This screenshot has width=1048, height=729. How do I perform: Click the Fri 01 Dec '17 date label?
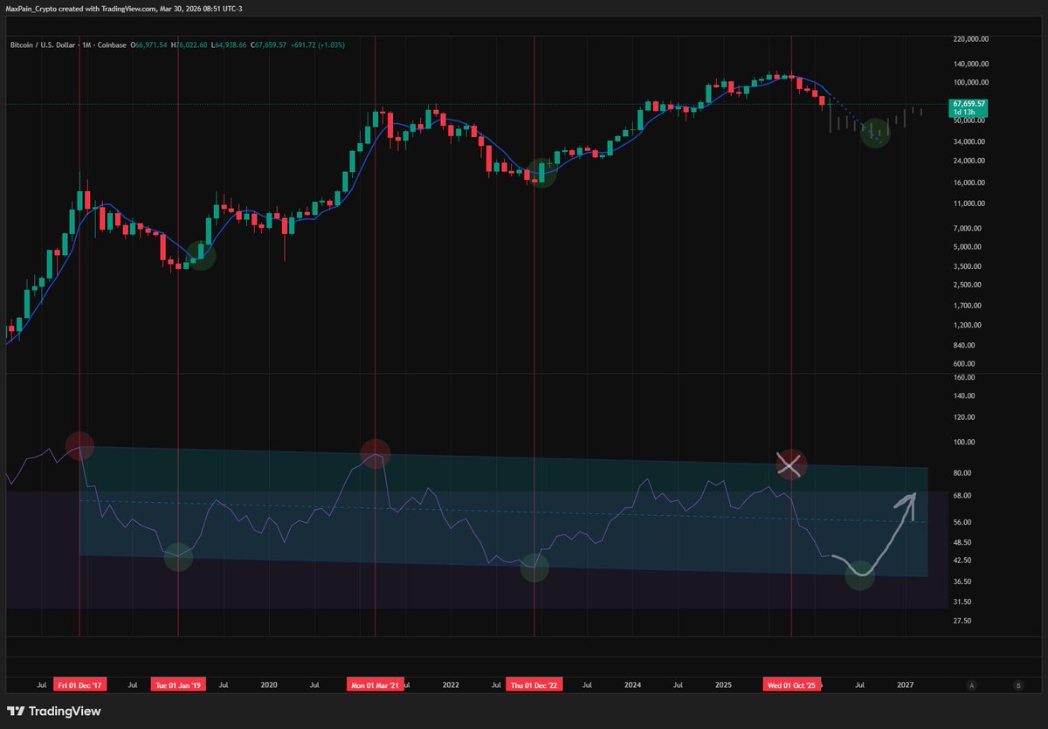79,685
